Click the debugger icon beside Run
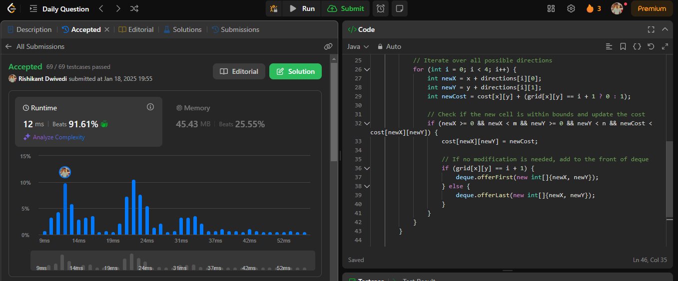 click(274, 8)
